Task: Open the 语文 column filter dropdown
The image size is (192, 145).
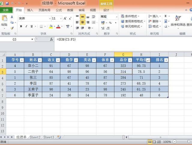Action: click(x=58, y=60)
